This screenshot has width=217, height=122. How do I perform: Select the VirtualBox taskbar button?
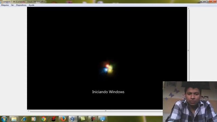(x=73, y=119)
